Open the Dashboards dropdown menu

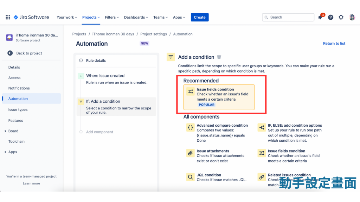coord(136,17)
